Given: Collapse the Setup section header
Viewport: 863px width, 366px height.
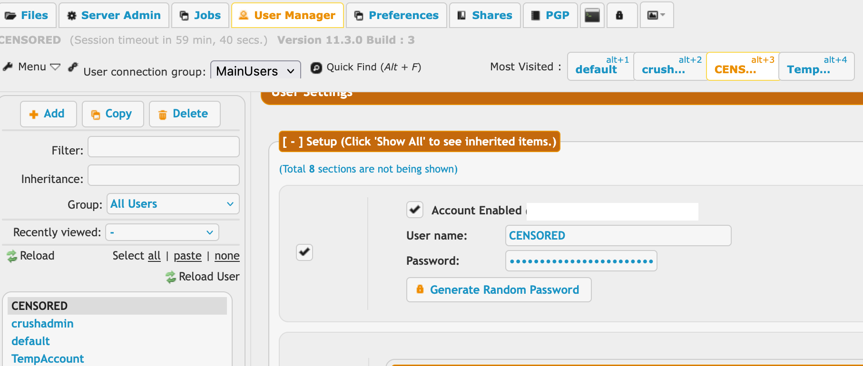Looking at the screenshot, I should pos(419,142).
